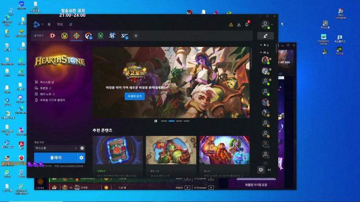Open the add friend settings button
Screen dimensions: 360x202
[265, 36]
